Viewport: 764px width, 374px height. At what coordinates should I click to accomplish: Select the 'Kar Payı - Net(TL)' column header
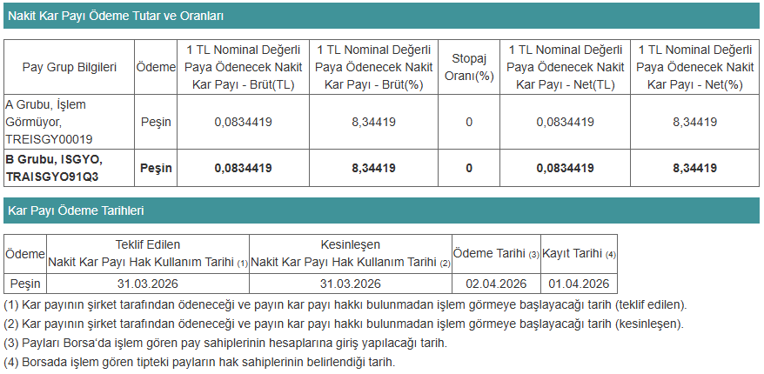(566, 67)
